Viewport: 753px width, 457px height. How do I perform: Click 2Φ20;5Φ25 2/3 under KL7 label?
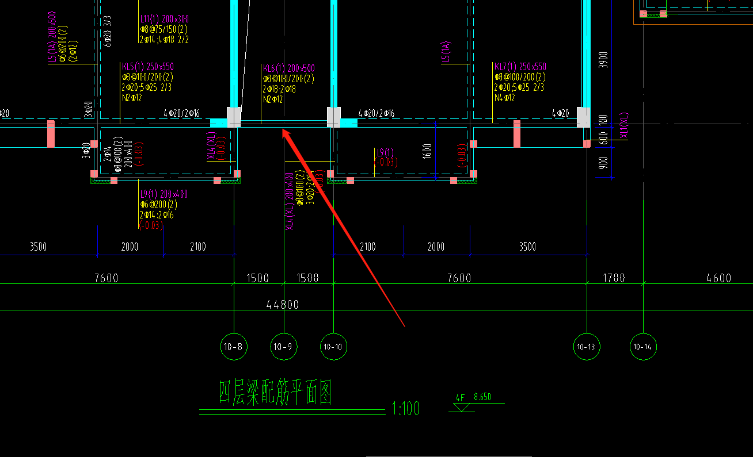(519, 87)
